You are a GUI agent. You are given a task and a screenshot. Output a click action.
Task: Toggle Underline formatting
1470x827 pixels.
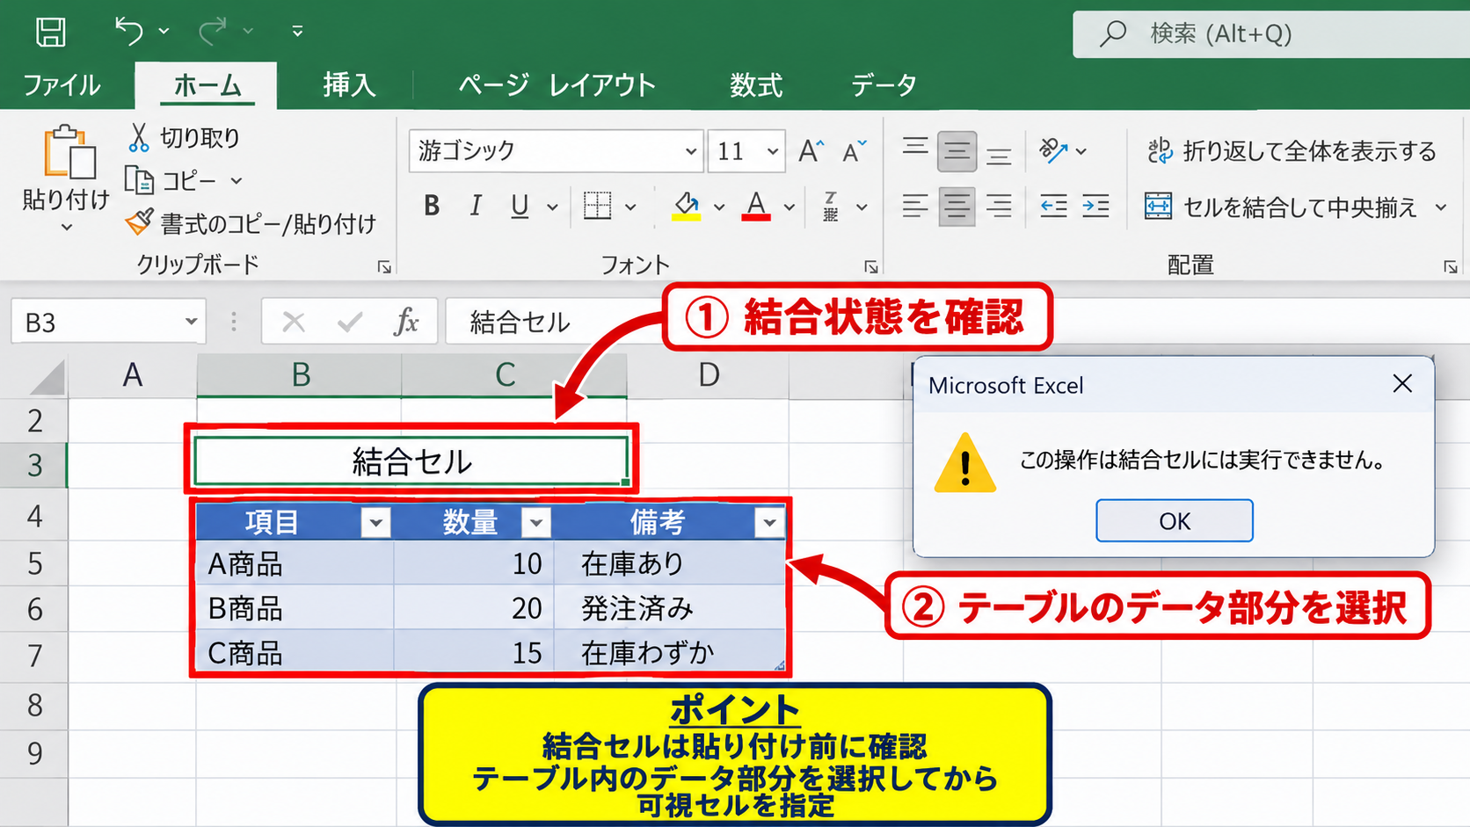(x=520, y=207)
